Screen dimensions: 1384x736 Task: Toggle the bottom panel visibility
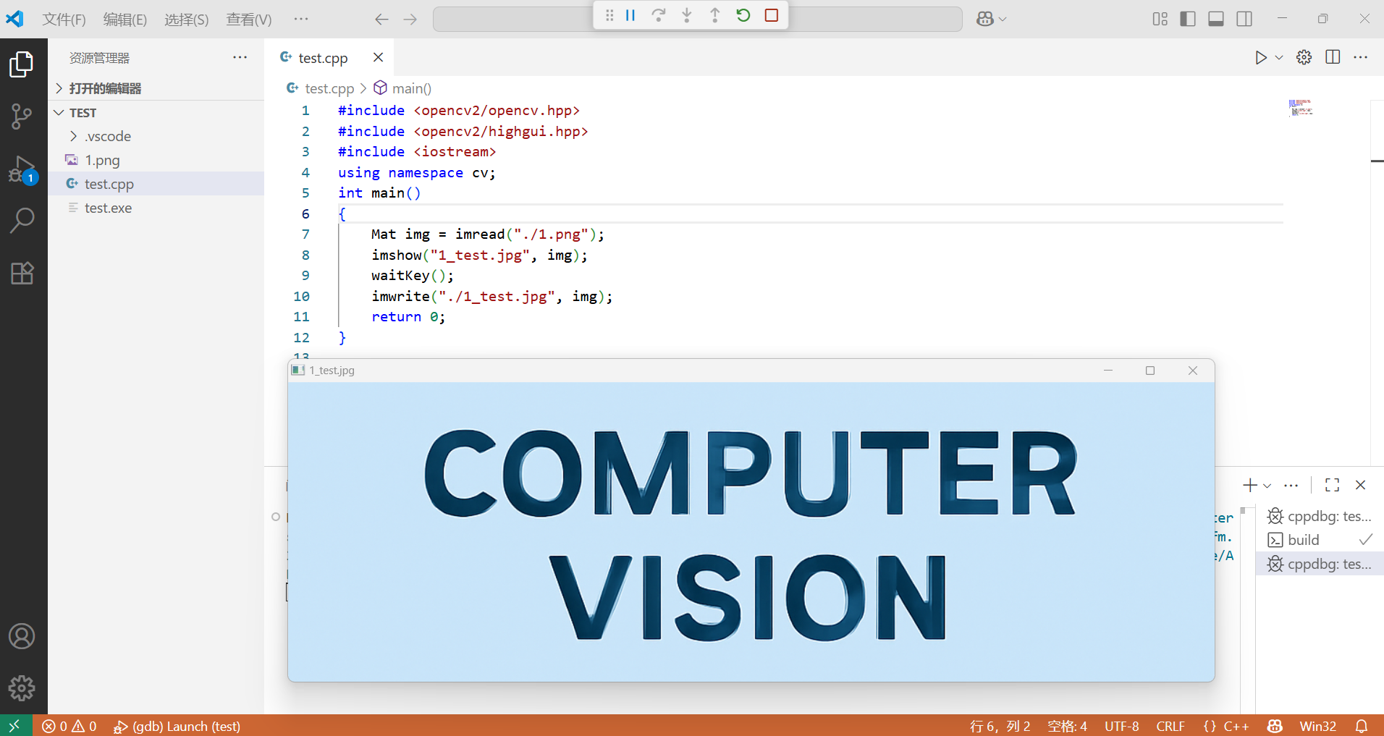pyautogui.click(x=1216, y=19)
